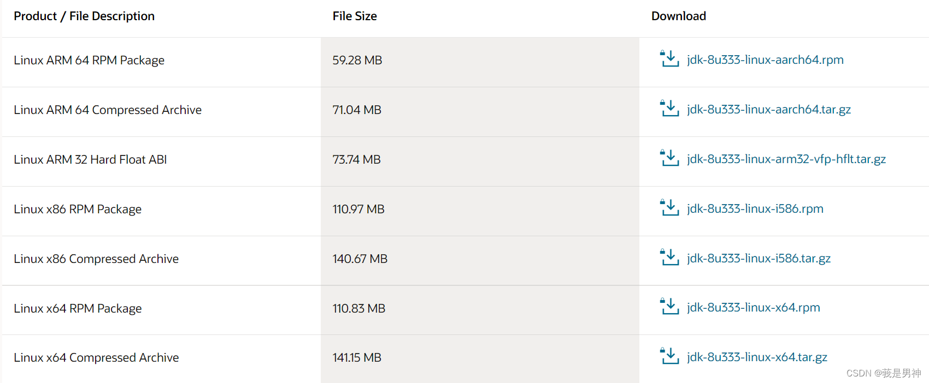Viewport: 929px width, 383px height.
Task: Click download icon for jdk-8u333-linux-x64.tar.gz
Action: 669,356
